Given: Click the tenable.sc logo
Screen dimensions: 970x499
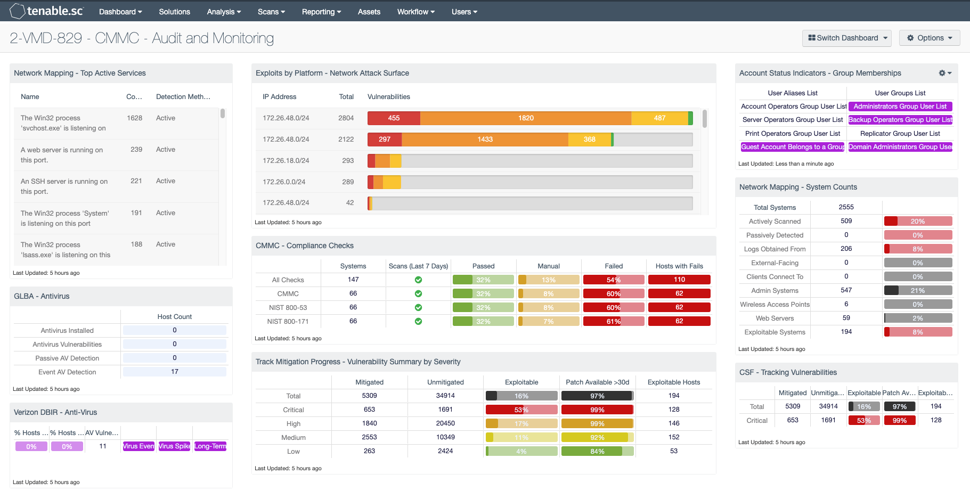Looking at the screenshot, I should 47,11.
